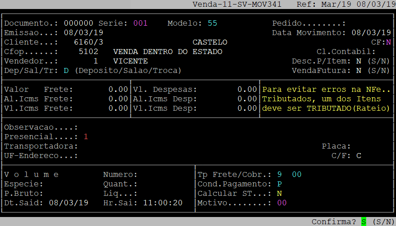
Task: Toggle the CF N flag
Action: click(x=388, y=42)
